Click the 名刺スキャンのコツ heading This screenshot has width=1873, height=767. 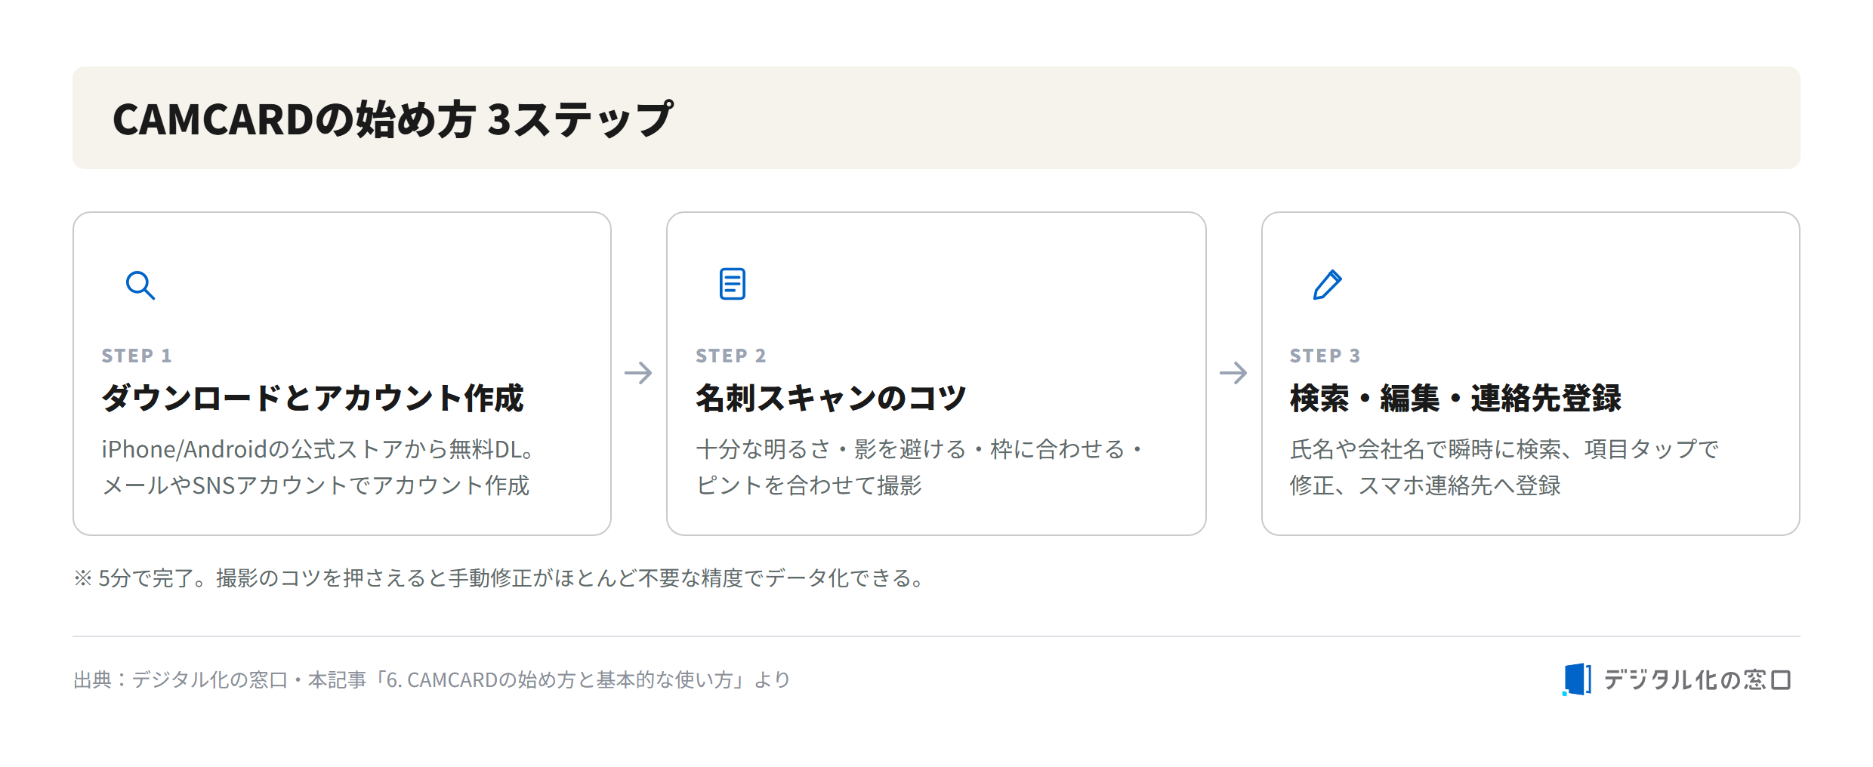[831, 398]
